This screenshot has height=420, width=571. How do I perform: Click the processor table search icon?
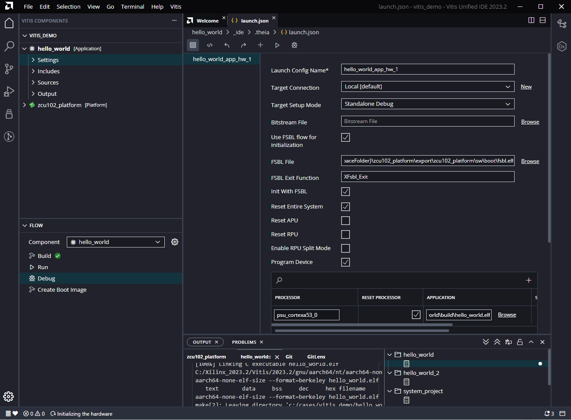[279, 280]
